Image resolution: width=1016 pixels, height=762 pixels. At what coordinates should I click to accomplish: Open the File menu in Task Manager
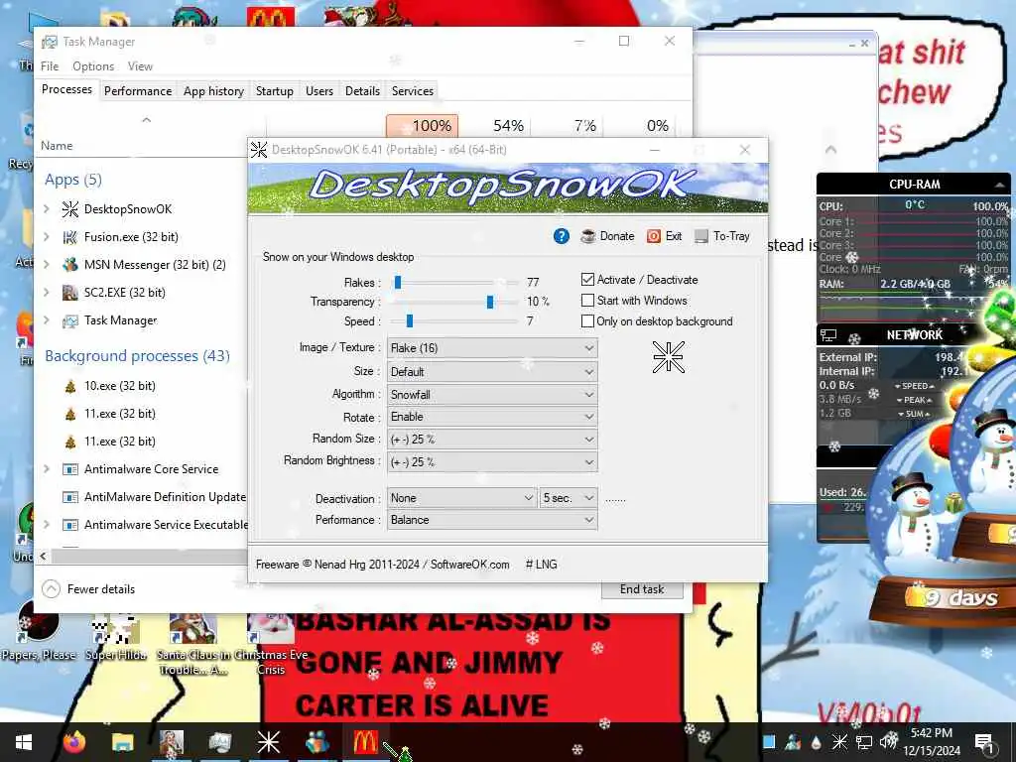(50, 66)
